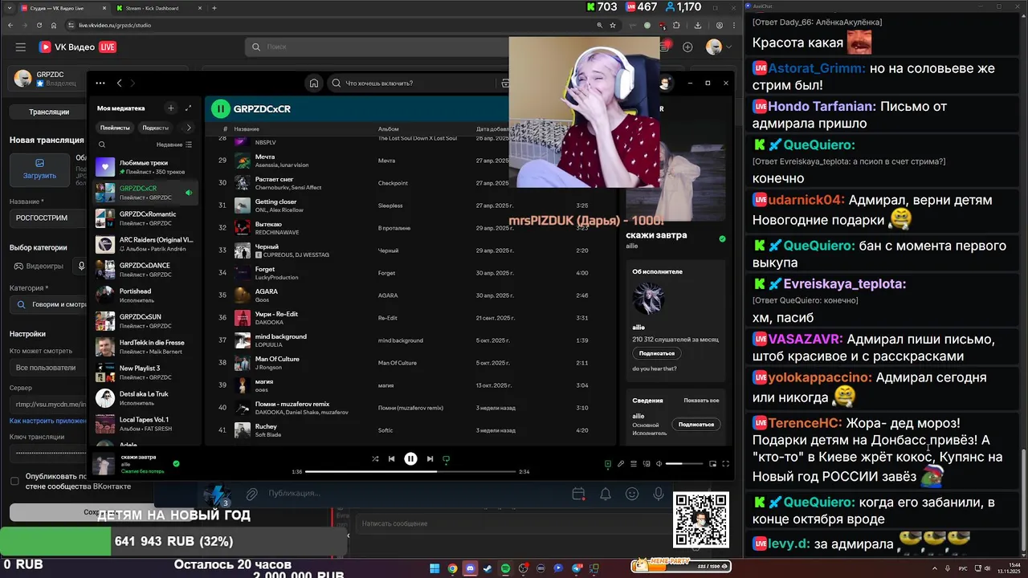Search in the Spotify library

(102, 144)
